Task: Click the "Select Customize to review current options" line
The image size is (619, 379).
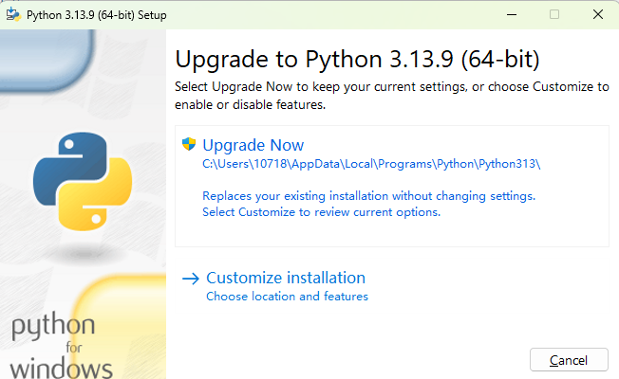Action: 321,212
